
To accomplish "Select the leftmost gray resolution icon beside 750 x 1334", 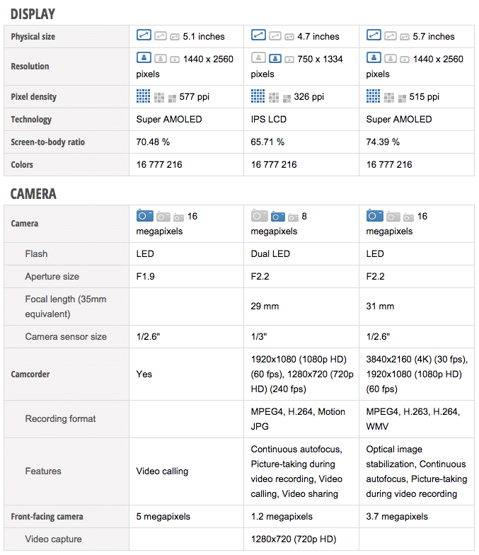I will click(x=259, y=59).
